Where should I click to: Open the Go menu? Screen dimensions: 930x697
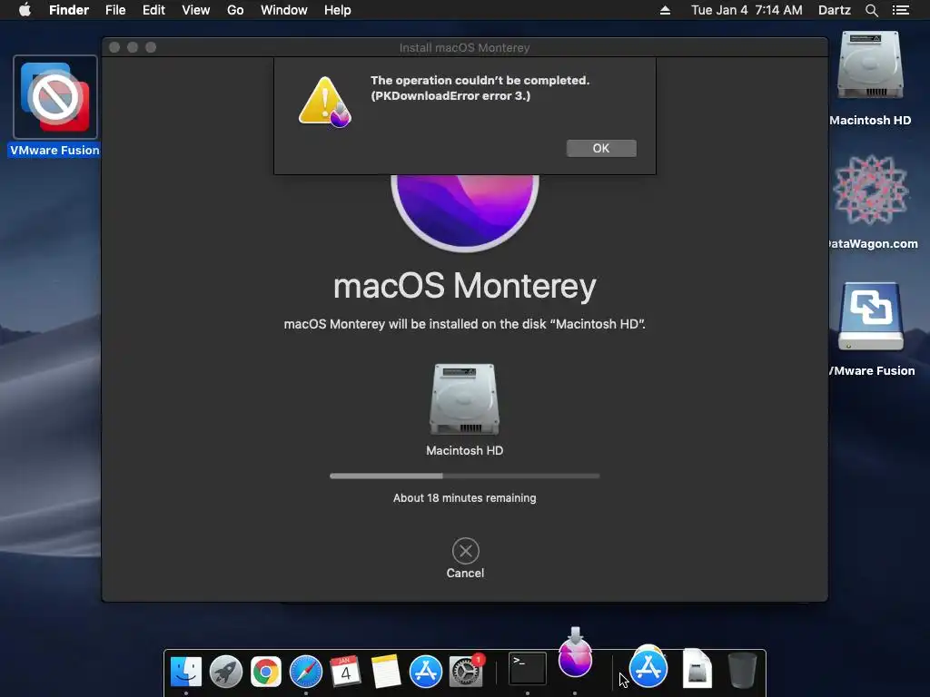(235, 10)
